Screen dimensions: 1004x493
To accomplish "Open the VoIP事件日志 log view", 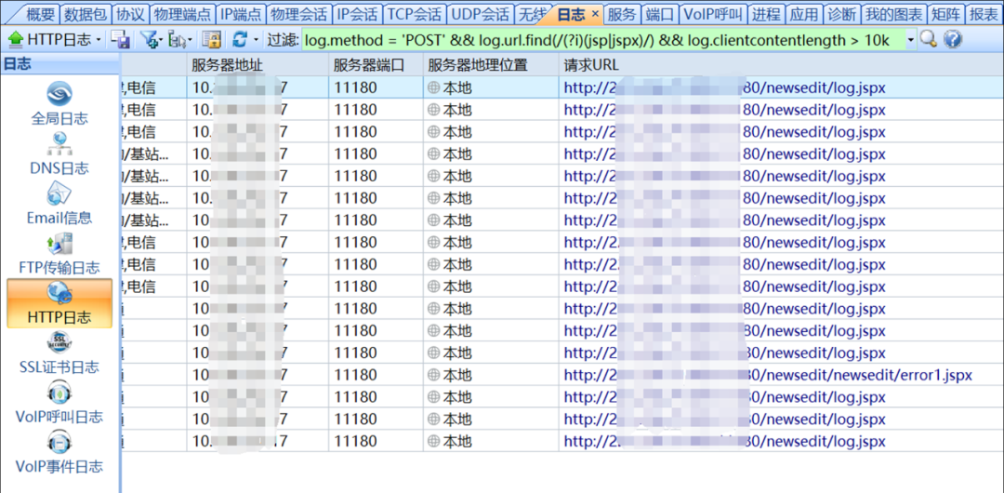I will click(x=59, y=453).
